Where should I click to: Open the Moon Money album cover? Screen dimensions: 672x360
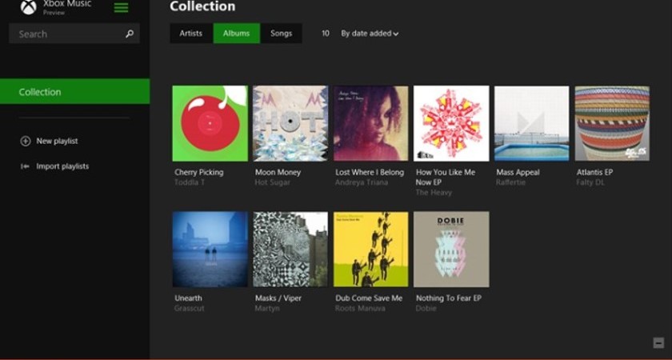pos(290,123)
